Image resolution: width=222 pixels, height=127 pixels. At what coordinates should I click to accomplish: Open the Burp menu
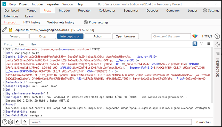(12, 4)
